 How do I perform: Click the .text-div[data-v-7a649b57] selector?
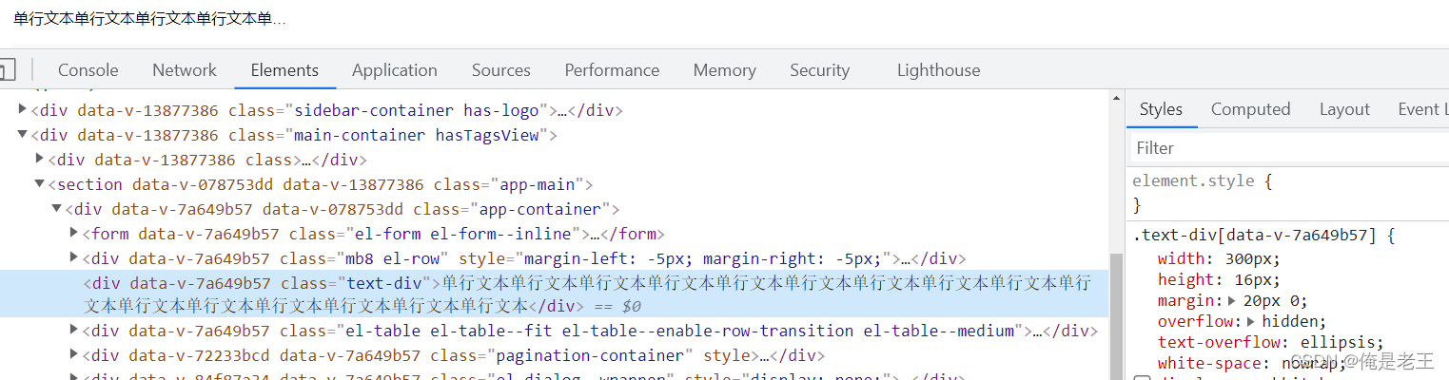[1255, 236]
